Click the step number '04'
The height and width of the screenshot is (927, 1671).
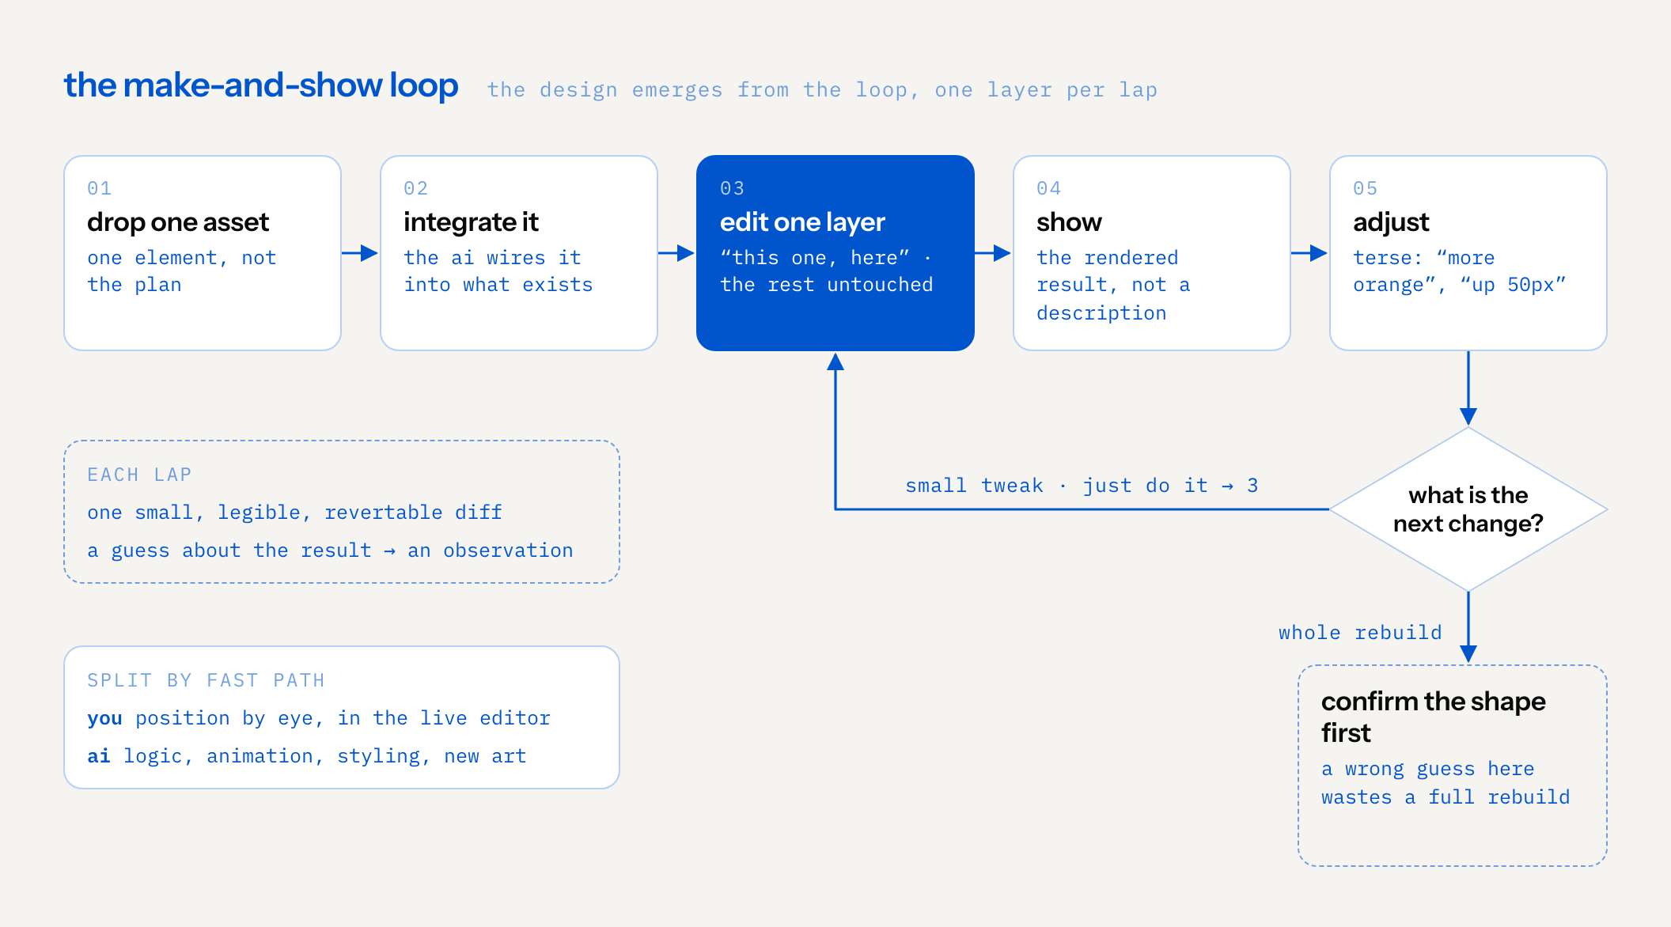point(1049,188)
